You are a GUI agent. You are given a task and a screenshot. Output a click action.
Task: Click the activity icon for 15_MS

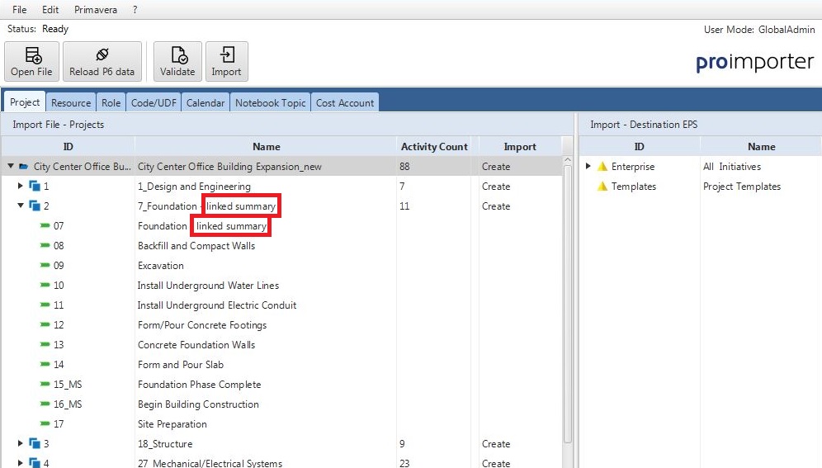tap(45, 384)
